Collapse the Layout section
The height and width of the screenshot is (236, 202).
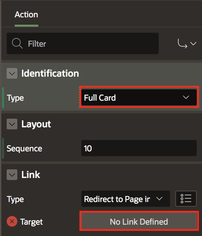[x=12, y=124]
